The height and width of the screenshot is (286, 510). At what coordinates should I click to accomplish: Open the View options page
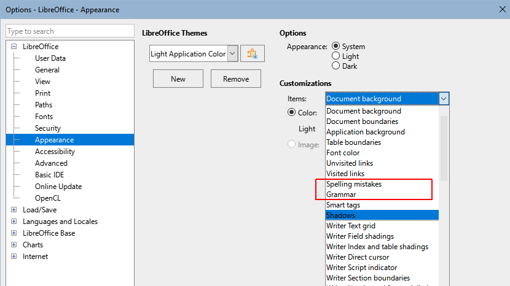[42, 82]
